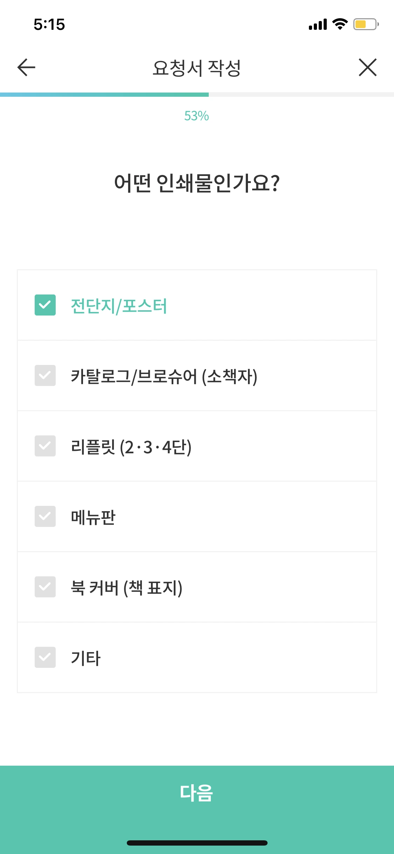
Task: Select the 기타 option
Action: tap(45, 658)
